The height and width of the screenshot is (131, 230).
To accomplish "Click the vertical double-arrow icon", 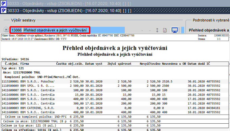I will 157,30.
